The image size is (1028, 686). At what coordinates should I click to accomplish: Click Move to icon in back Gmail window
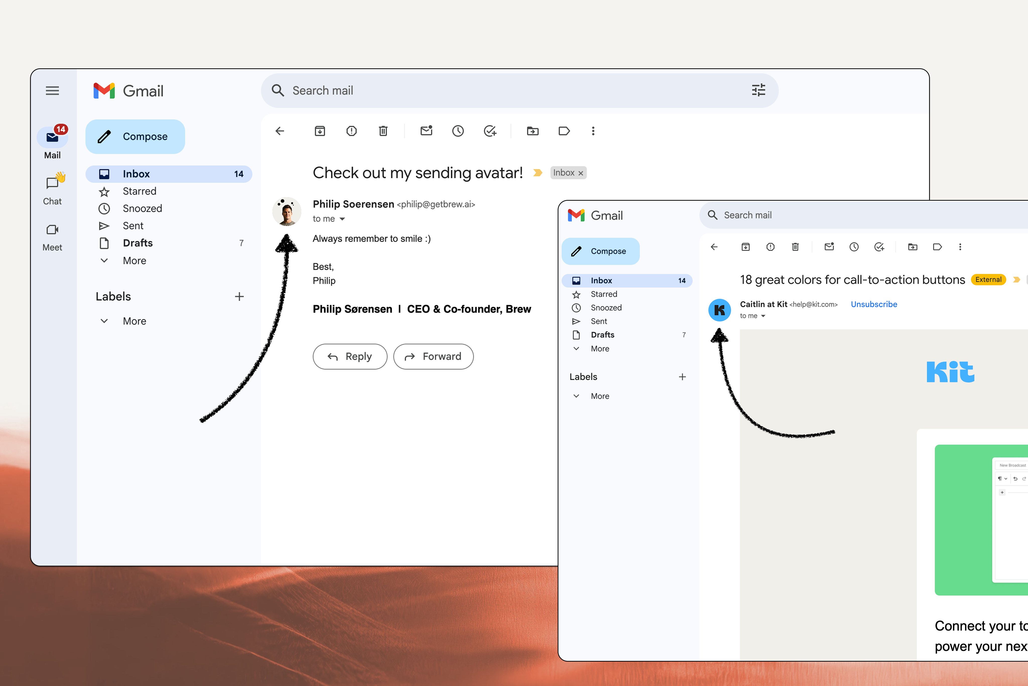(532, 131)
